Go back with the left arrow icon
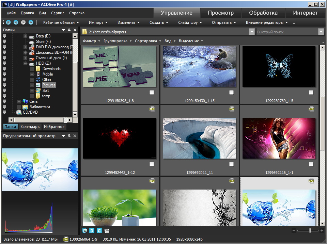 pyautogui.click(x=16, y=22)
